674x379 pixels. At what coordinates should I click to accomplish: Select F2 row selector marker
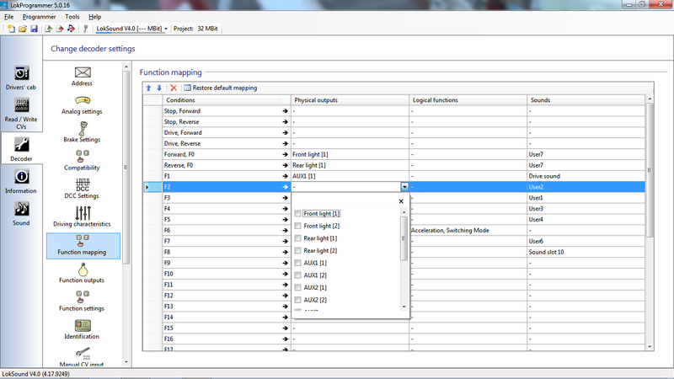(x=152, y=187)
